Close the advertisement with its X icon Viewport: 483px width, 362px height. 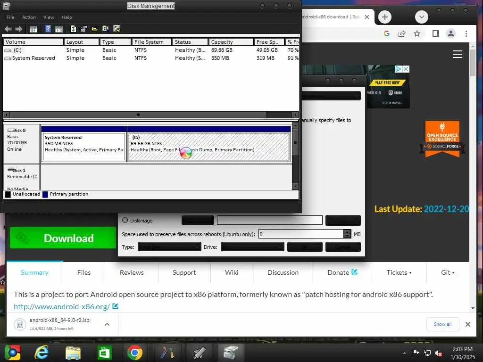(406, 69)
